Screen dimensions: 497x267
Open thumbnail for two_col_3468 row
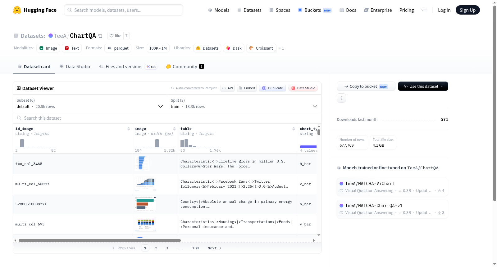tap(142, 163)
